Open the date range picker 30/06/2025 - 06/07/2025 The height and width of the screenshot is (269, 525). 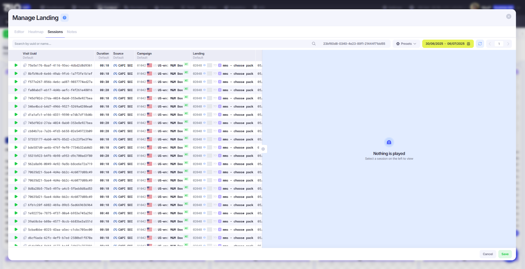(445, 44)
